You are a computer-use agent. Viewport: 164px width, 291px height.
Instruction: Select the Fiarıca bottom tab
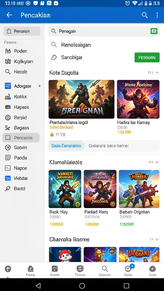(x=30, y=271)
